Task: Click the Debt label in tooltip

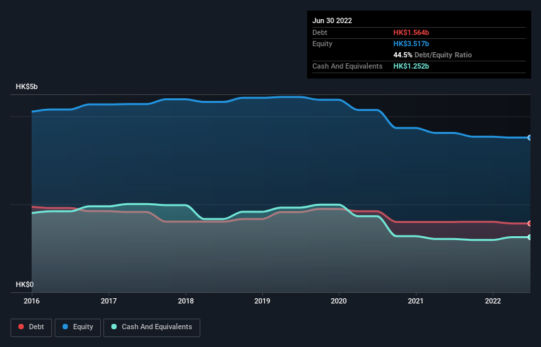Action: point(320,32)
